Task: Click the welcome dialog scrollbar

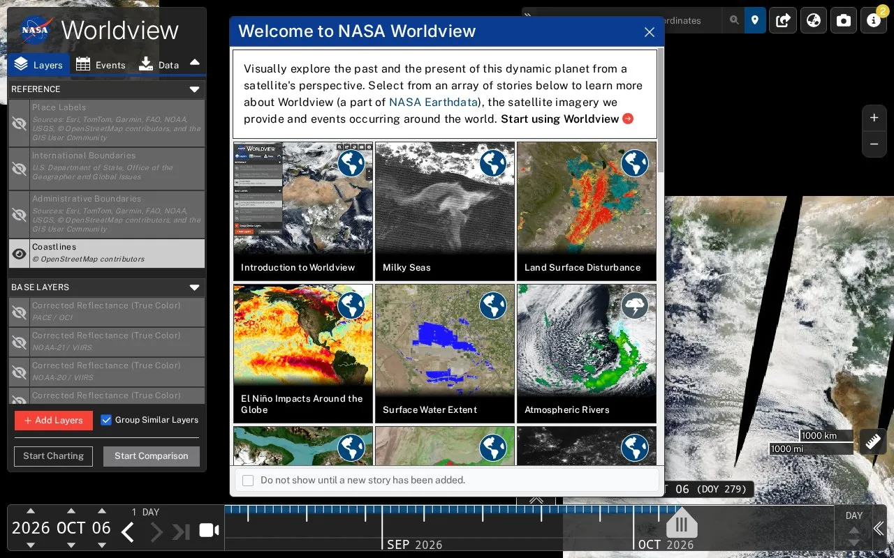Action: (x=660, y=112)
